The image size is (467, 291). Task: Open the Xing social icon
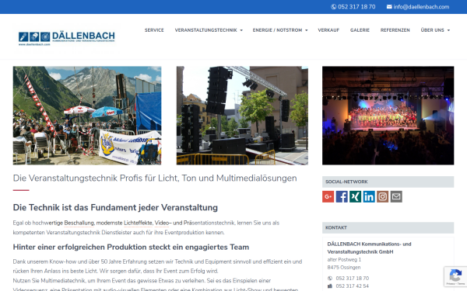click(x=356, y=196)
